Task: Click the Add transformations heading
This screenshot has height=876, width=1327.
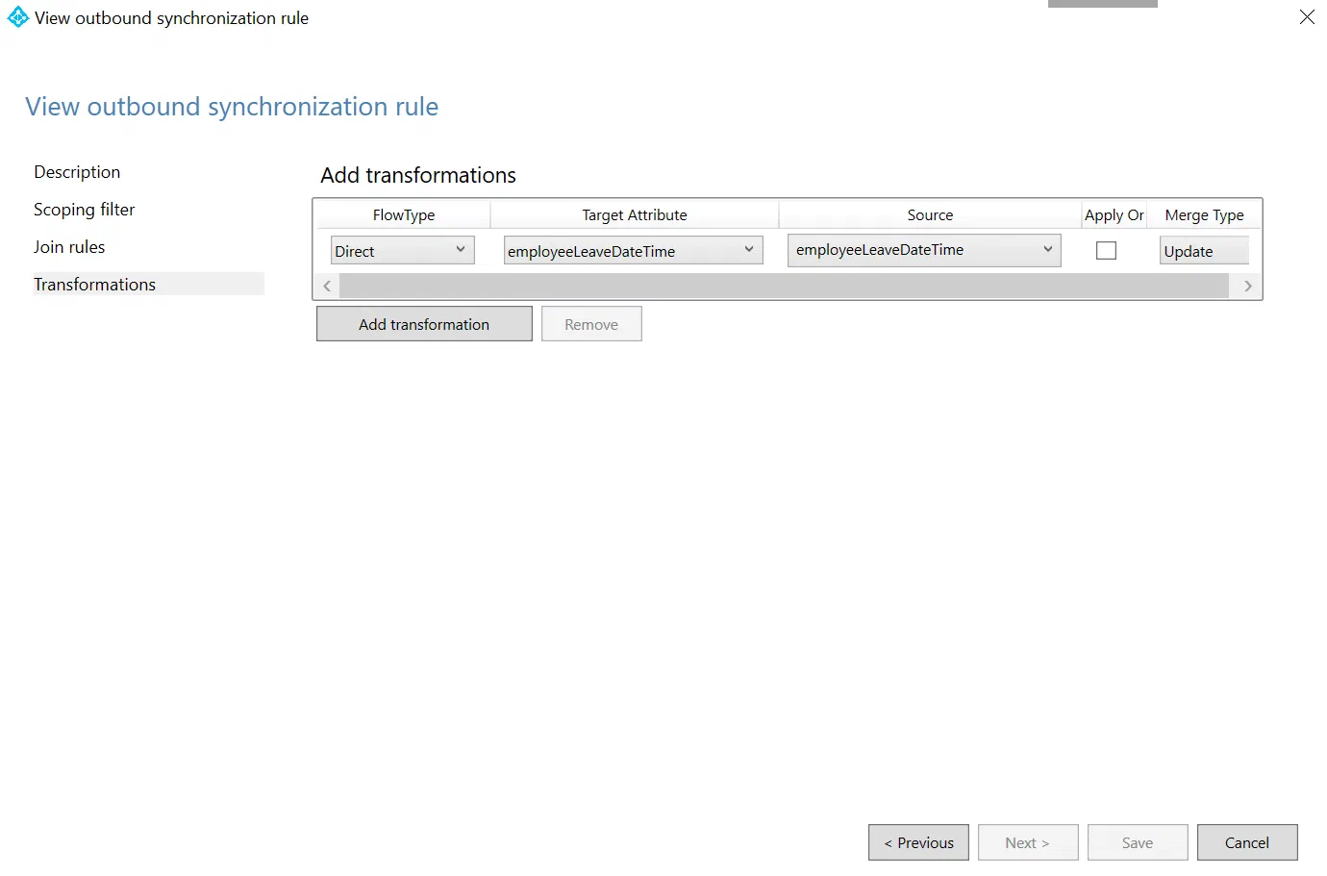Action: (x=418, y=175)
